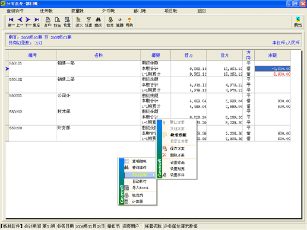307x230 pixels.
Task: Click the 会计期间 status bar field
Action: 33,226
